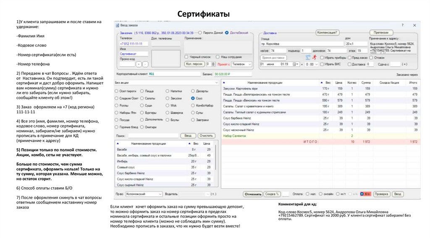Screen dimensions: 430x241
Task: Click the plus button under Промо-код
Action: click(138, 64)
